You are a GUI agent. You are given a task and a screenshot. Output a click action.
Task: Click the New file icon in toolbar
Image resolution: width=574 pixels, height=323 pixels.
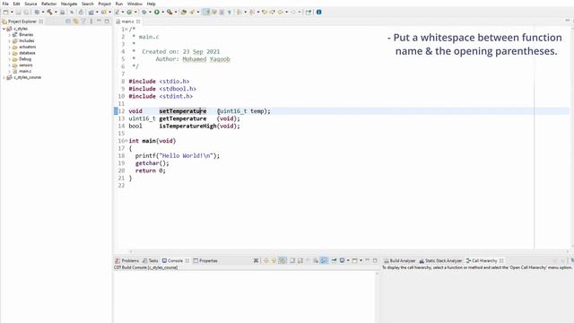(x=5, y=12)
